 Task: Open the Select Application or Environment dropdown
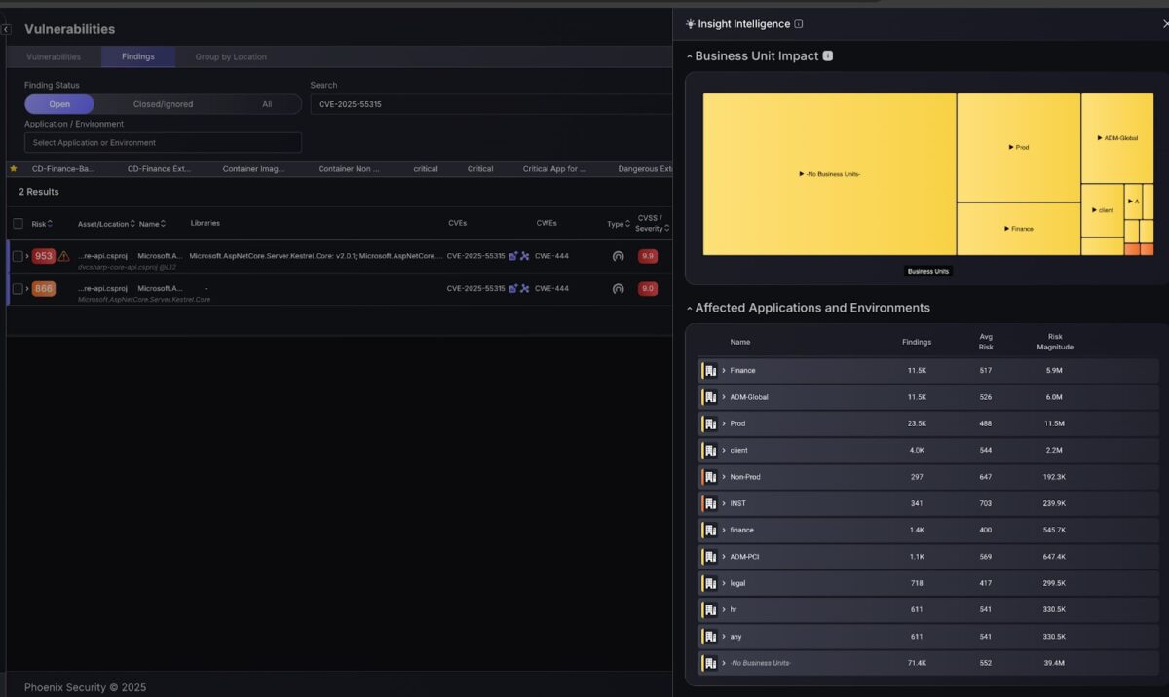(163, 143)
